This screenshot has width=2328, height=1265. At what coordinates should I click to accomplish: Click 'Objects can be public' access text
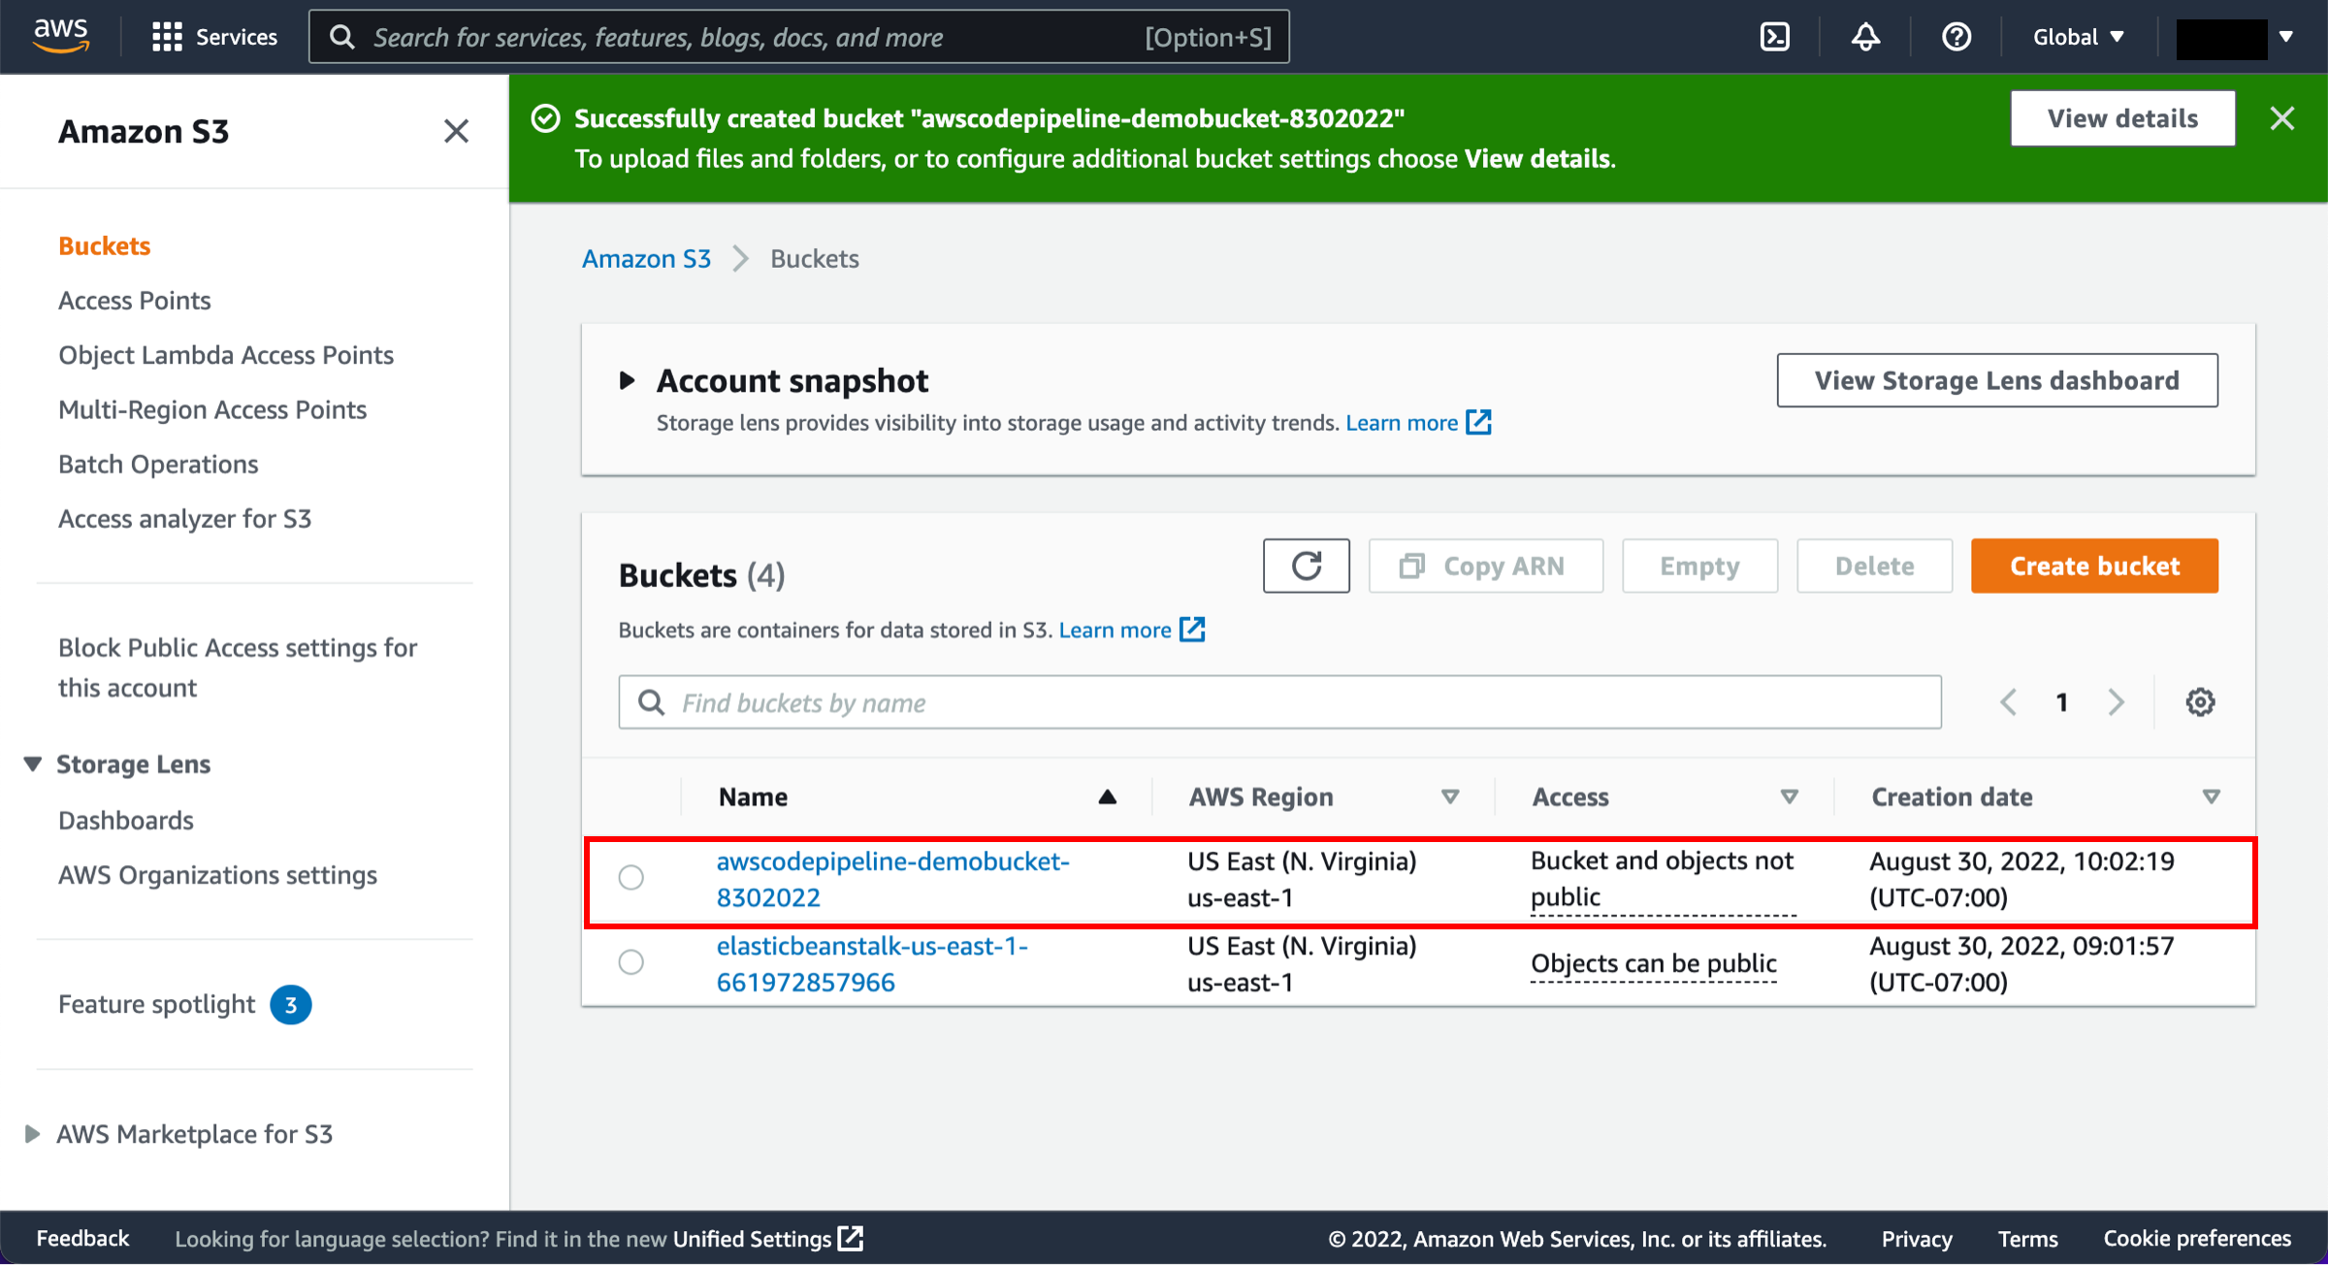pyautogui.click(x=1654, y=963)
